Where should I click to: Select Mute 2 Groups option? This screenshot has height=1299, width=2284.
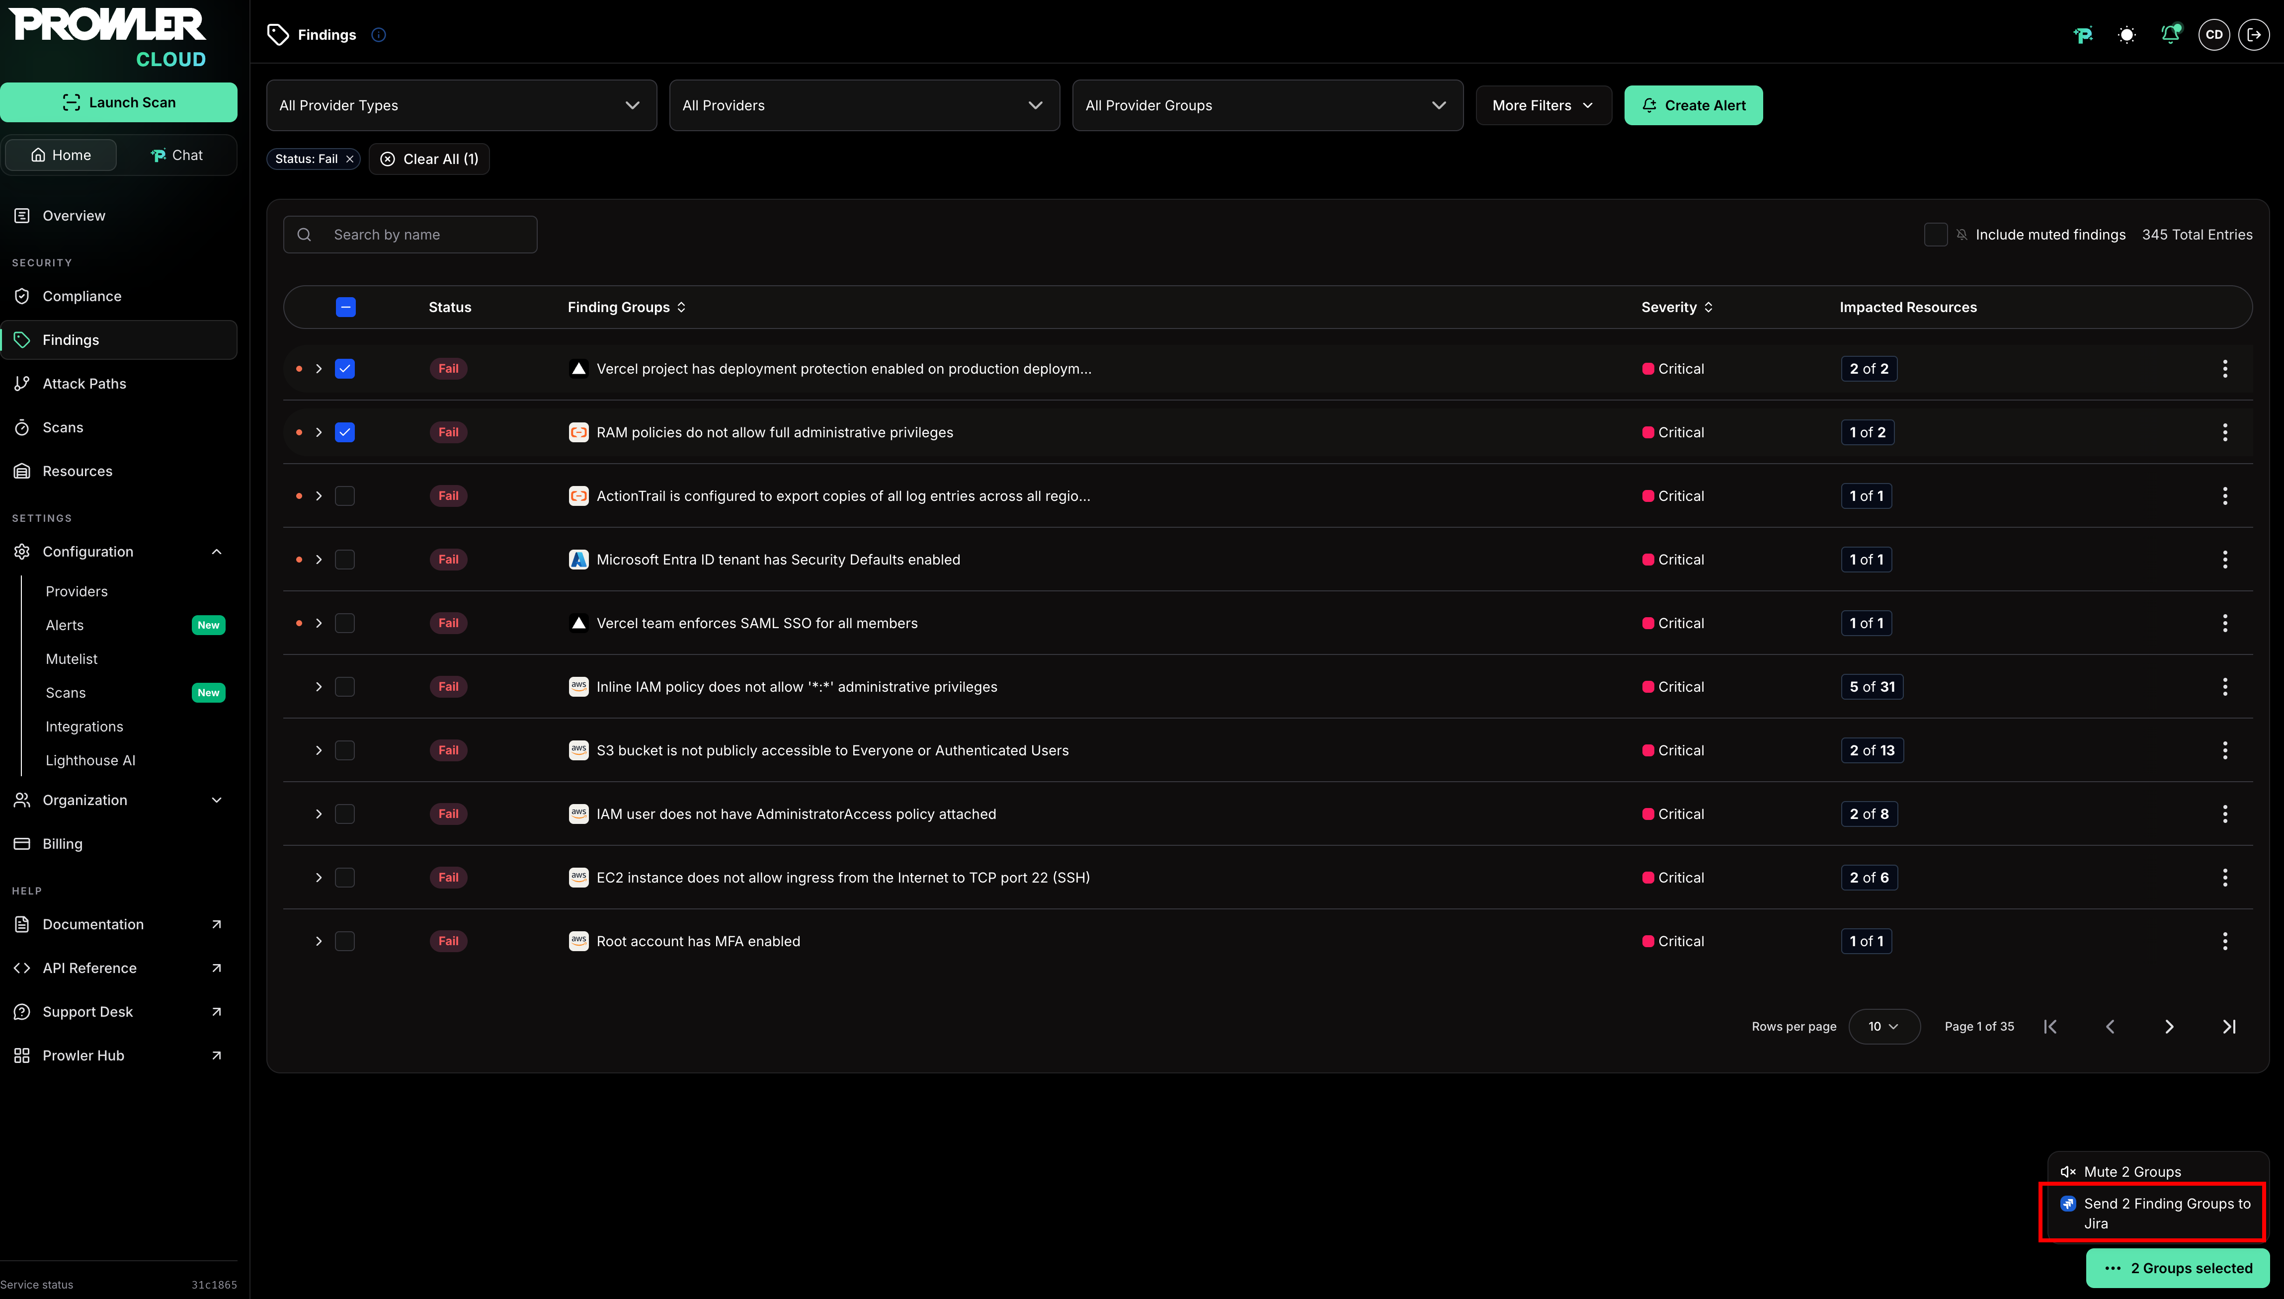pos(2157,1172)
